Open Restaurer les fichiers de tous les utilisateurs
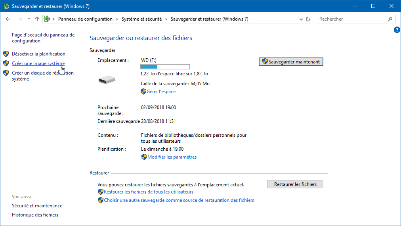401x226 pixels. (x=149, y=192)
